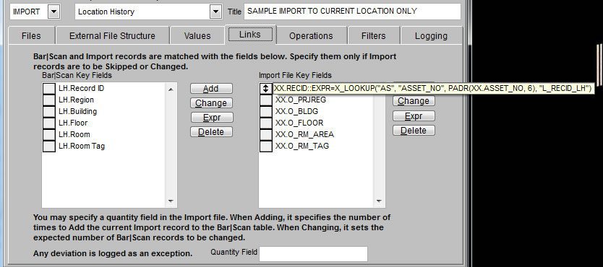This screenshot has height=267, width=603.
Task: Select the XX.O_RM_AREA row handle
Action: coord(266,134)
